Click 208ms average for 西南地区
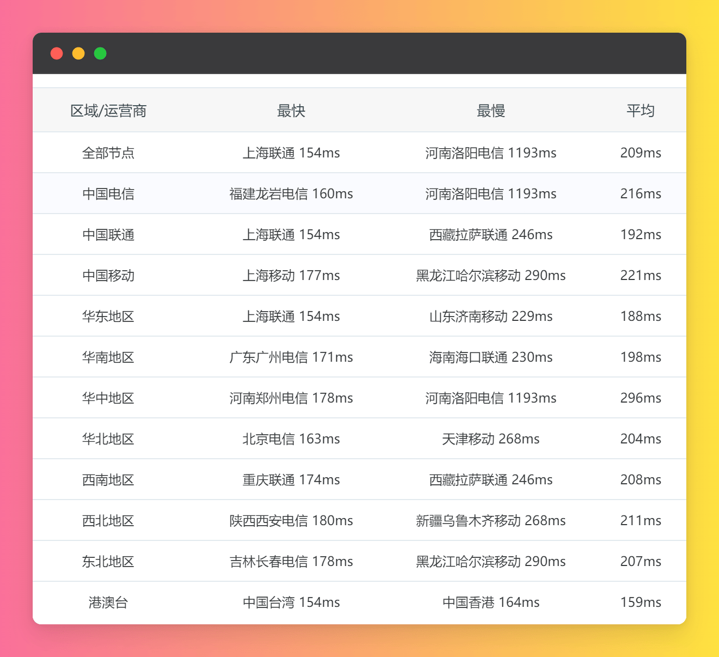 click(641, 480)
